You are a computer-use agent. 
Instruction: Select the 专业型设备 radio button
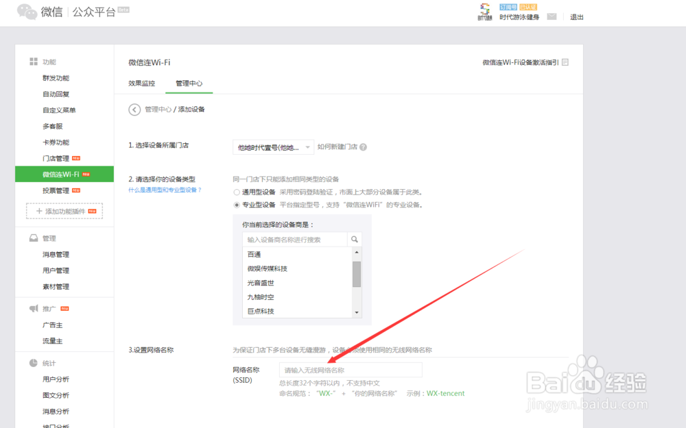(x=237, y=205)
